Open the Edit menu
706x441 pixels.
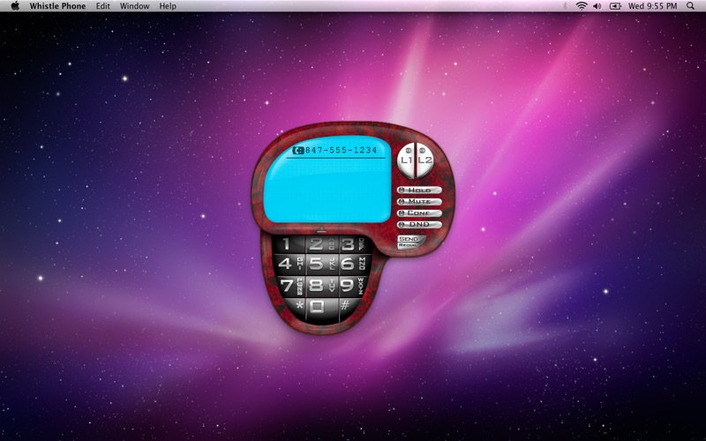[103, 6]
